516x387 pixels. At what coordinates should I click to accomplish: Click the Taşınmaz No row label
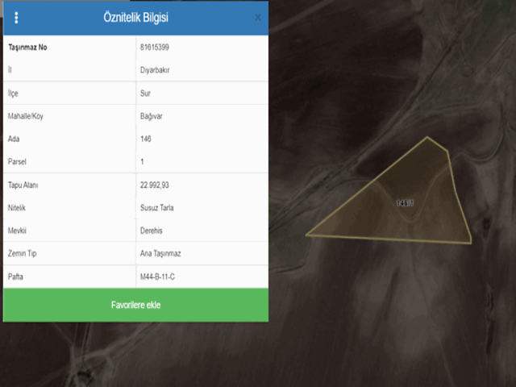pos(27,48)
